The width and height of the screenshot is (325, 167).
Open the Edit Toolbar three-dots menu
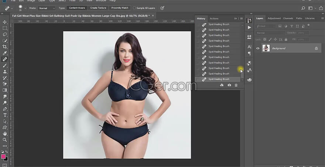coord(5,146)
